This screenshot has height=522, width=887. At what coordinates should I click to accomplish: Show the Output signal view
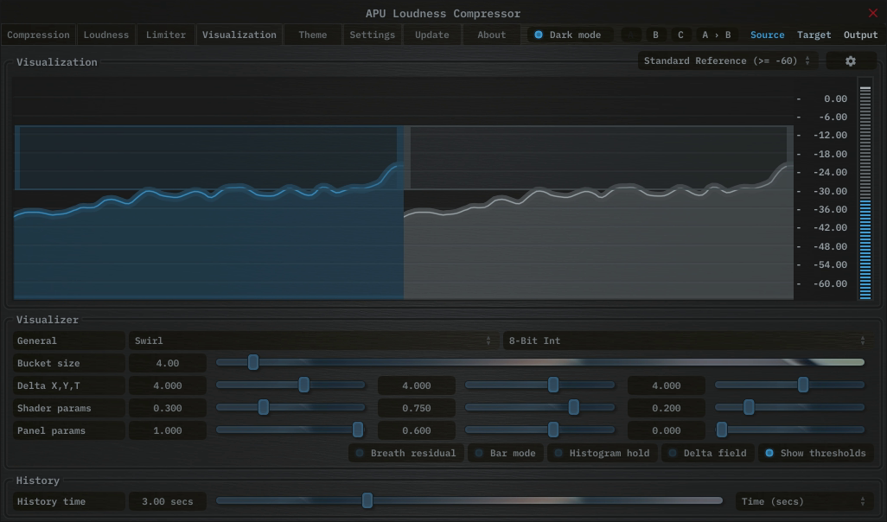(x=860, y=35)
